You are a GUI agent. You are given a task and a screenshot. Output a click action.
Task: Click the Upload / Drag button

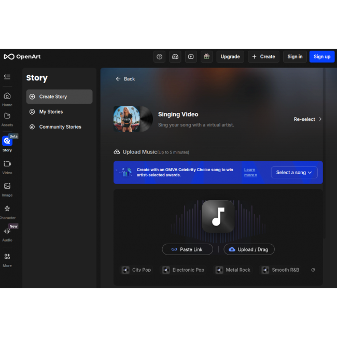pyautogui.click(x=249, y=249)
